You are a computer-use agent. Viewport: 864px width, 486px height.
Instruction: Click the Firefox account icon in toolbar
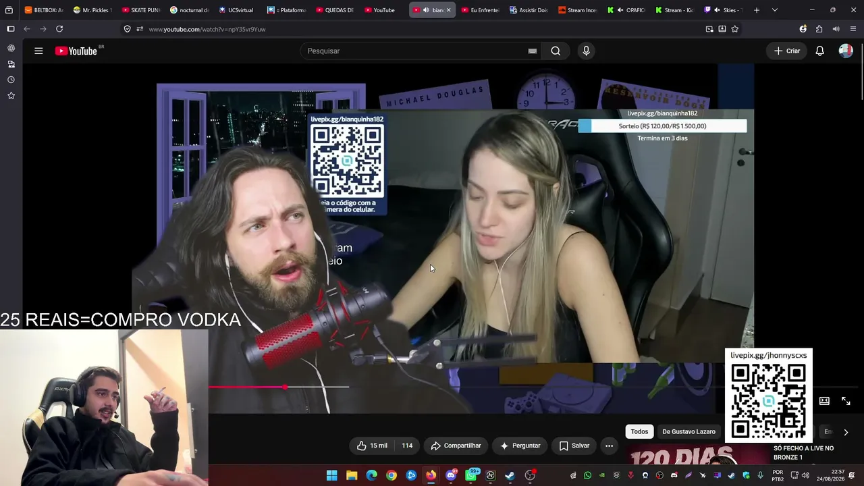[803, 29]
